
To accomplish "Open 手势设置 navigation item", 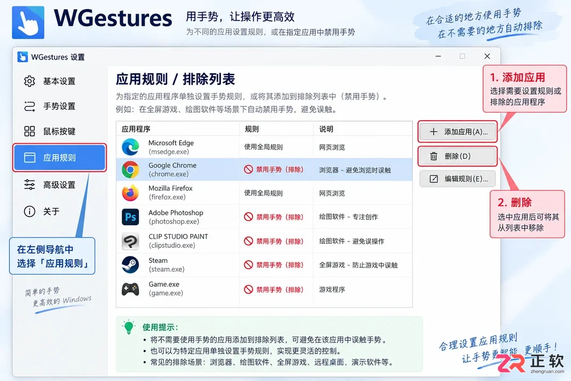I will click(x=60, y=106).
